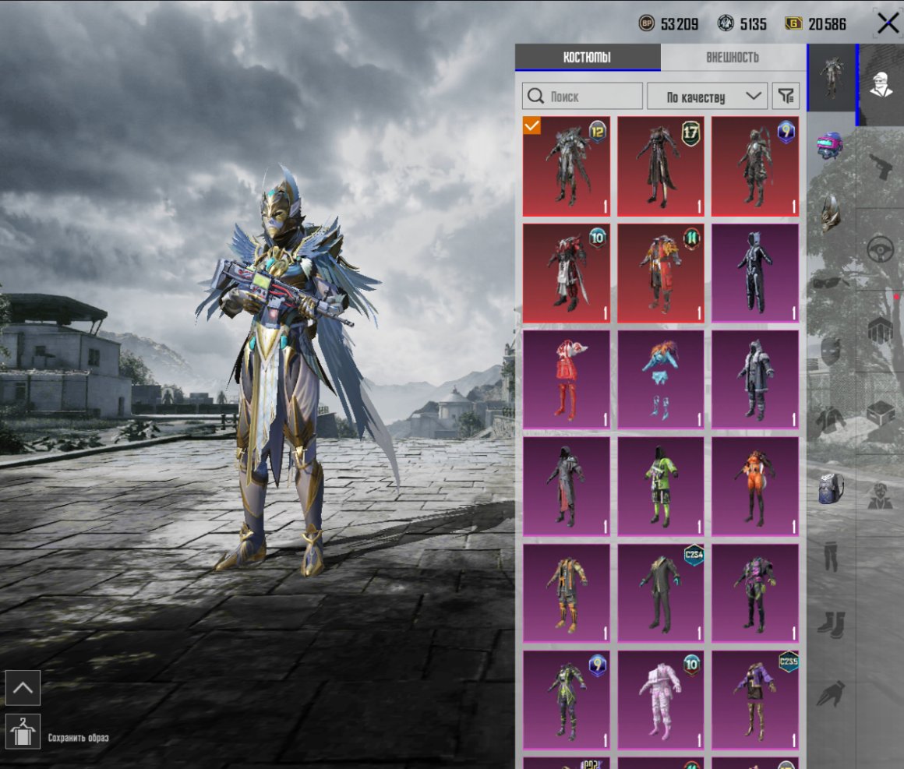
Task: Open the pants category icon
Action: (831, 557)
